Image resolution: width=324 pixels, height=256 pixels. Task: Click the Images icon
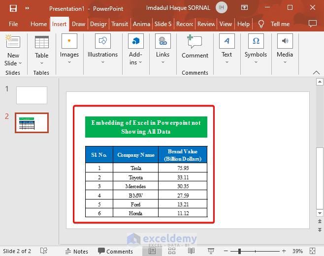point(69,41)
